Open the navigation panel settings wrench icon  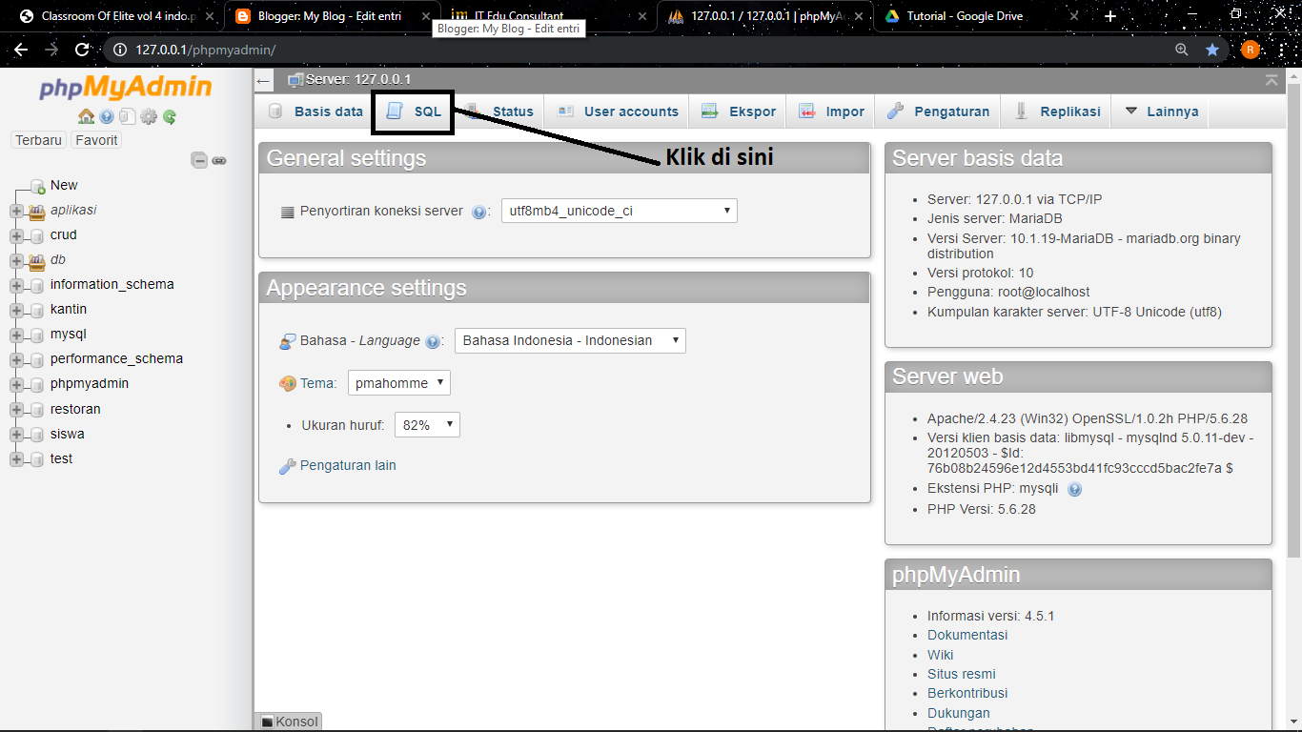[148, 116]
